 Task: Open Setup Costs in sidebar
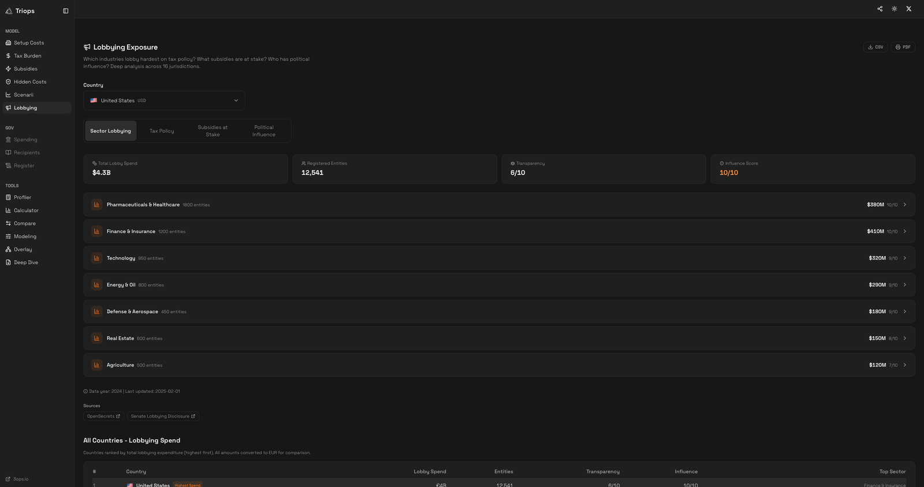[29, 43]
